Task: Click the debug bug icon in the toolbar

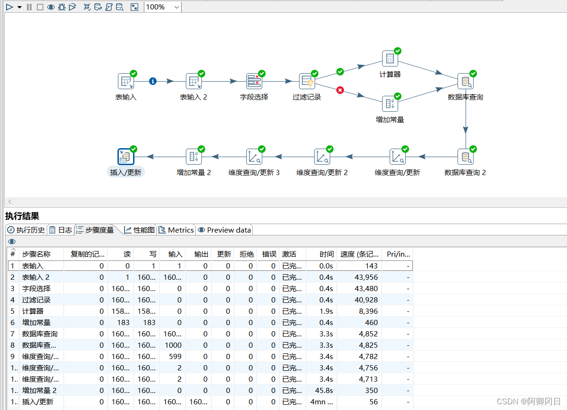Action: [62, 7]
